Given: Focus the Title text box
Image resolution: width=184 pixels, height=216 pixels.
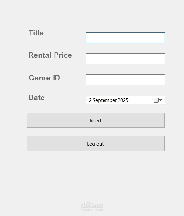Looking at the screenshot, I should (x=125, y=38).
